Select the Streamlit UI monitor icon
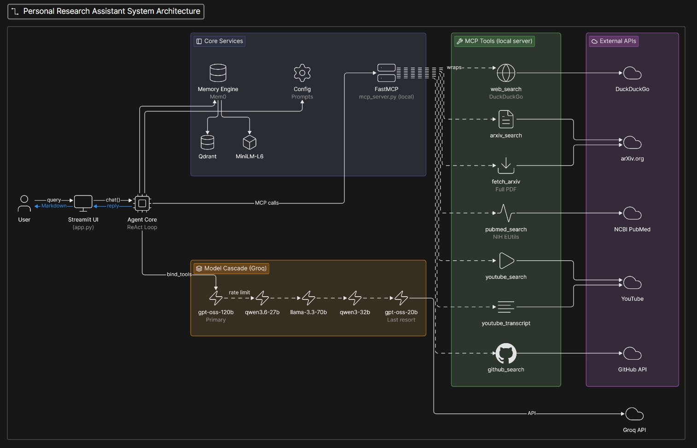The width and height of the screenshot is (697, 448). tap(83, 203)
